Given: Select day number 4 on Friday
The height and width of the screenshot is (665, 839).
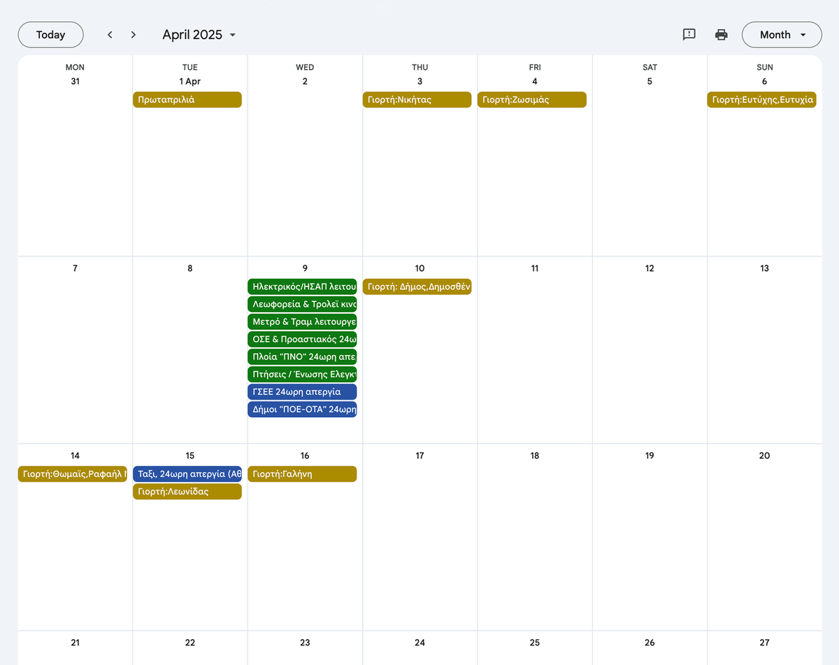Looking at the screenshot, I should click(x=535, y=82).
